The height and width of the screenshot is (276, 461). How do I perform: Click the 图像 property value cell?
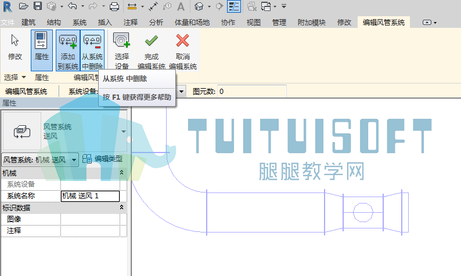click(x=90, y=219)
